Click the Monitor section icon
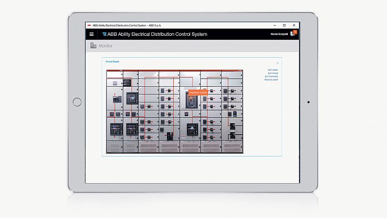This screenshot has height=218, width=387. pos(93,46)
